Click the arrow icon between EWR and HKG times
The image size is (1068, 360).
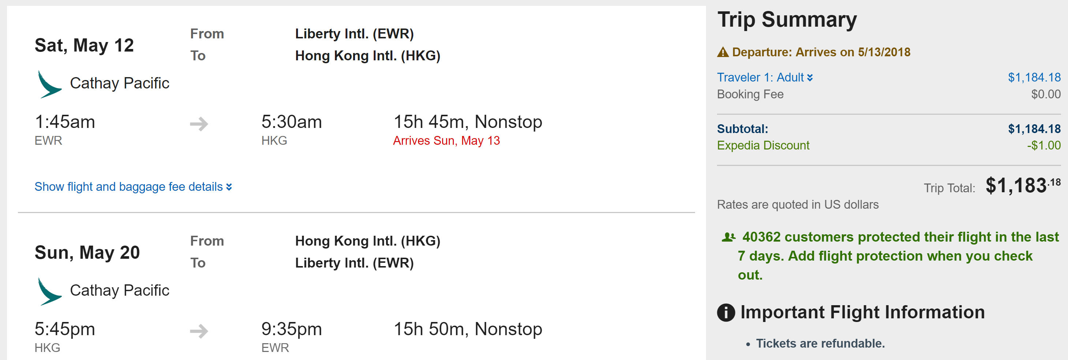[x=199, y=124]
